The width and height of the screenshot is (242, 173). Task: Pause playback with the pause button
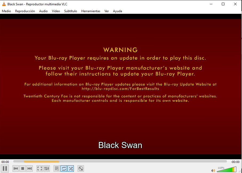click(5, 168)
